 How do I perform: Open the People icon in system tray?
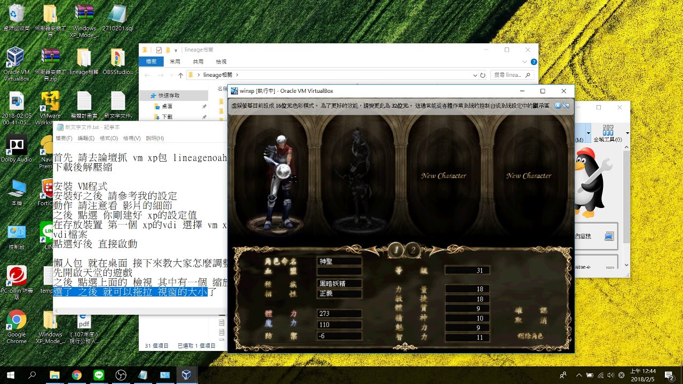click(563, 375)
